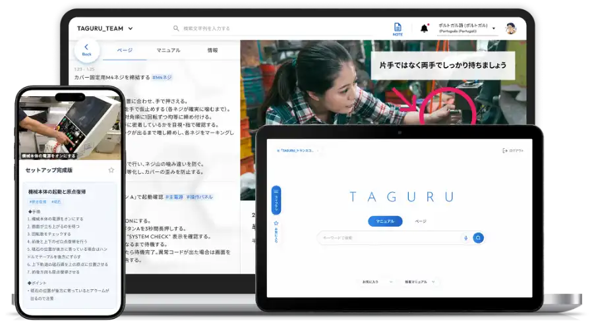Open the blue ライブラリ side tab on tablet
The width and height of the screenshot is (596, 328).
(x=276, y=200)
